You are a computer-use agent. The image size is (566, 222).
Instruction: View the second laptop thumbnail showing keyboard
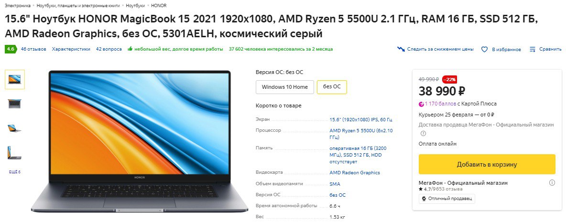(x=15, y=104)
